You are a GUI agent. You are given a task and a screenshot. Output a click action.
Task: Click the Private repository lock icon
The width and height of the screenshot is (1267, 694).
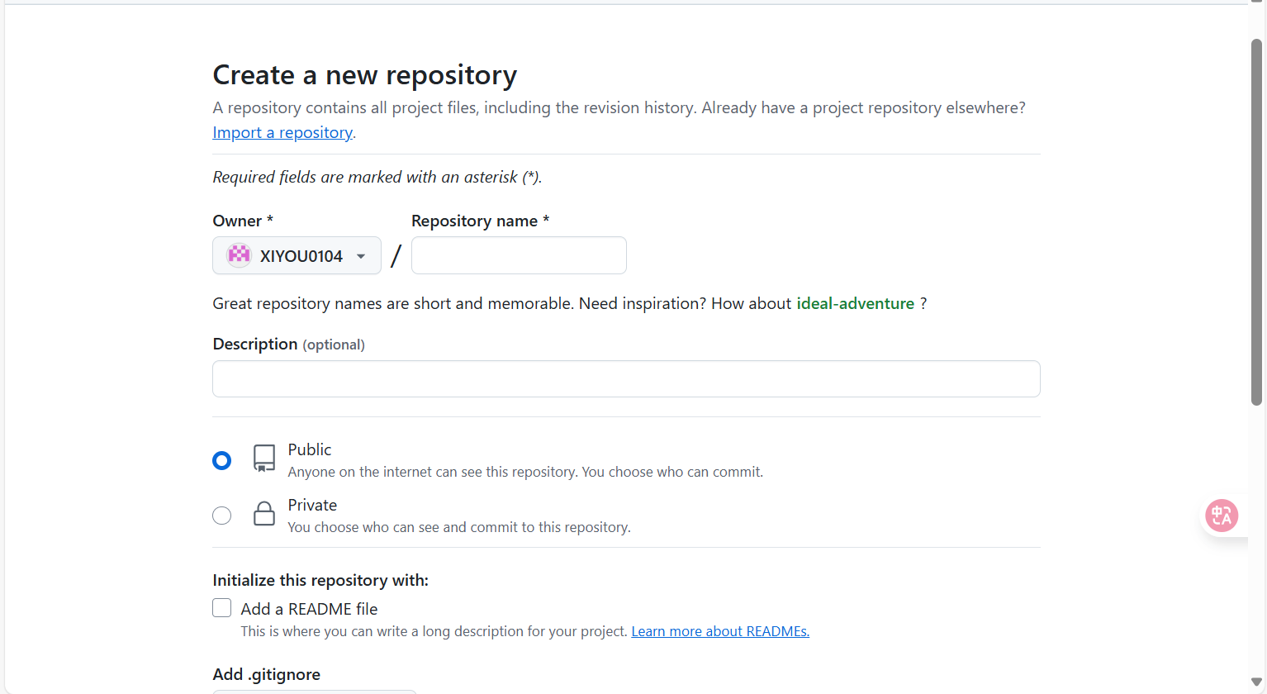[264, 514]
